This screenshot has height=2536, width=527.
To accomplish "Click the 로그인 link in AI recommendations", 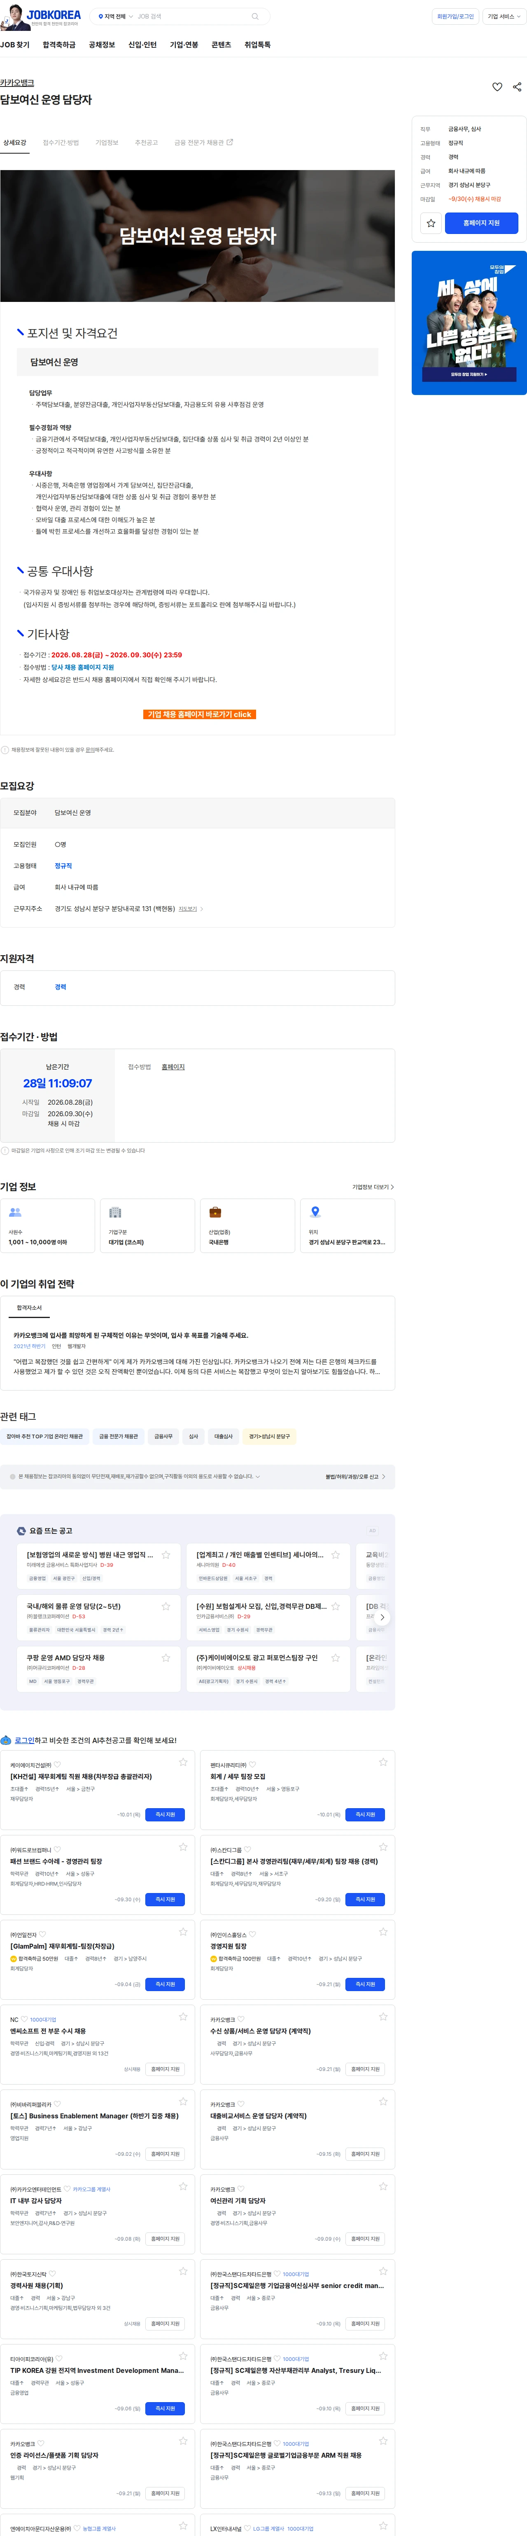I will point(25,1741).
